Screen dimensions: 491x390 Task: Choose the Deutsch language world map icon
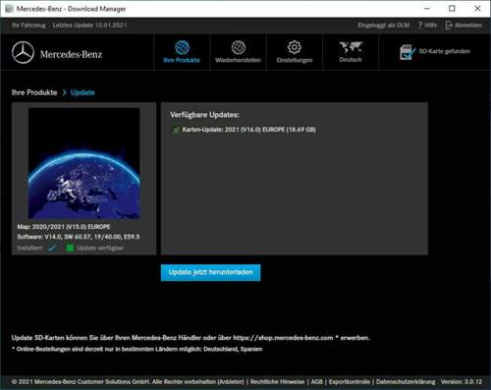(x=351, y=47)
